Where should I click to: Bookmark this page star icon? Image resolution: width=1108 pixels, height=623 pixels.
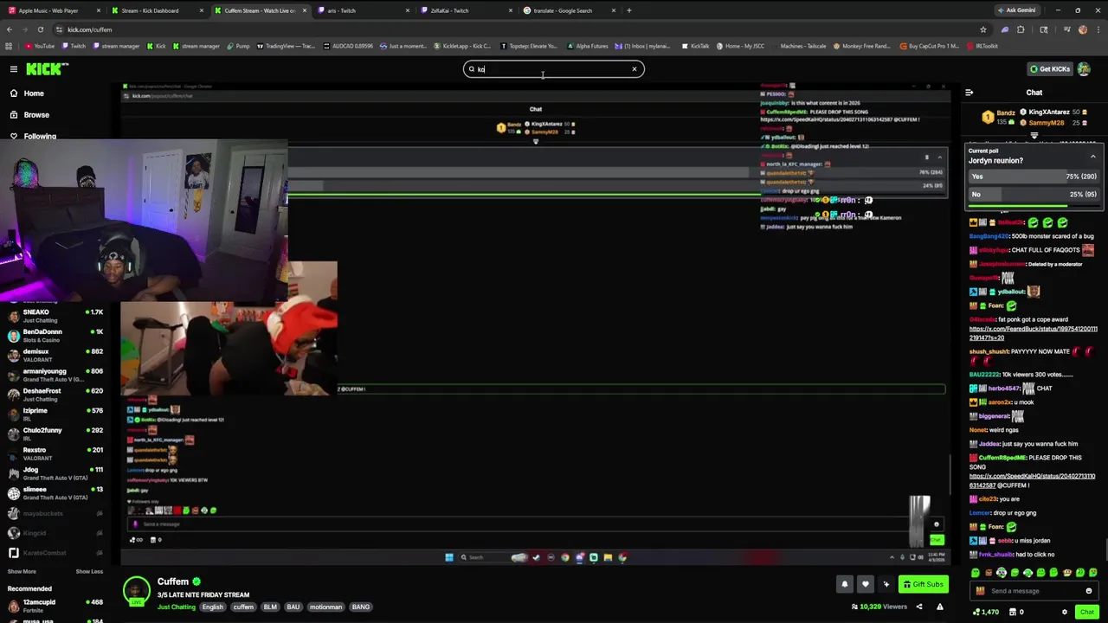pyautogui.click(x=982, y=29)
